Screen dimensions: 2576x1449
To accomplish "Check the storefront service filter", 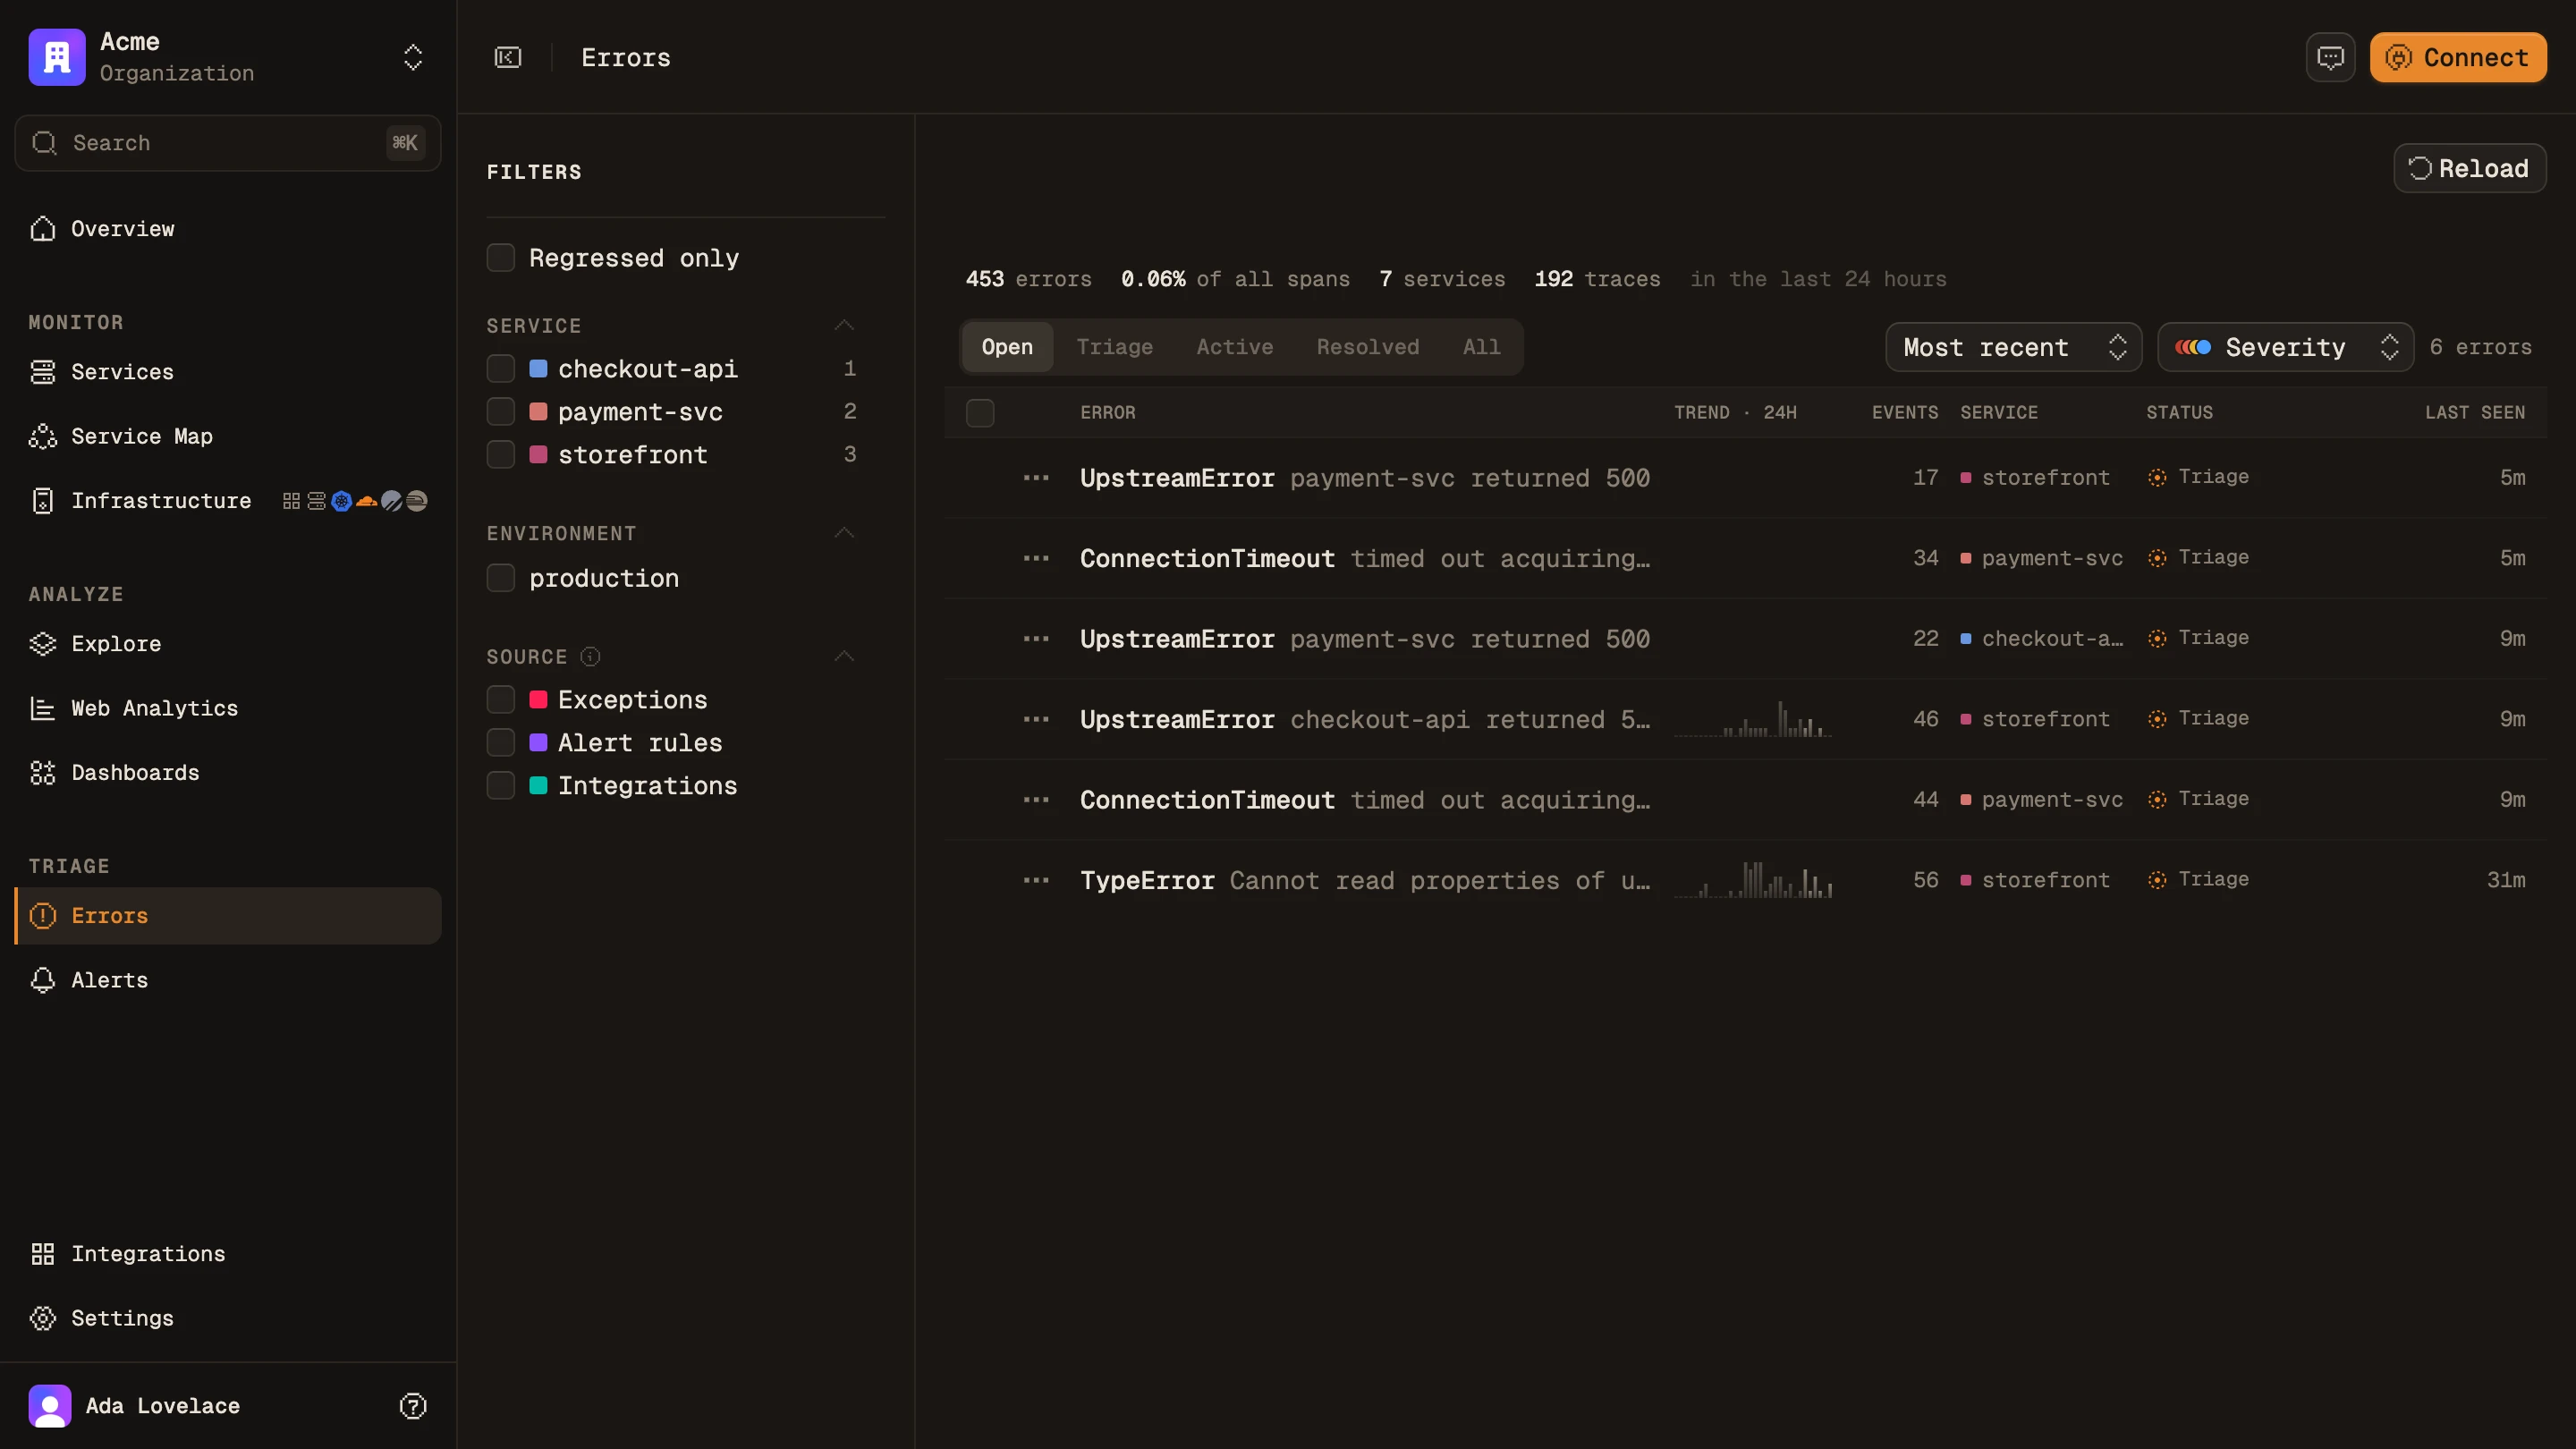I will (x=501, y=455).
